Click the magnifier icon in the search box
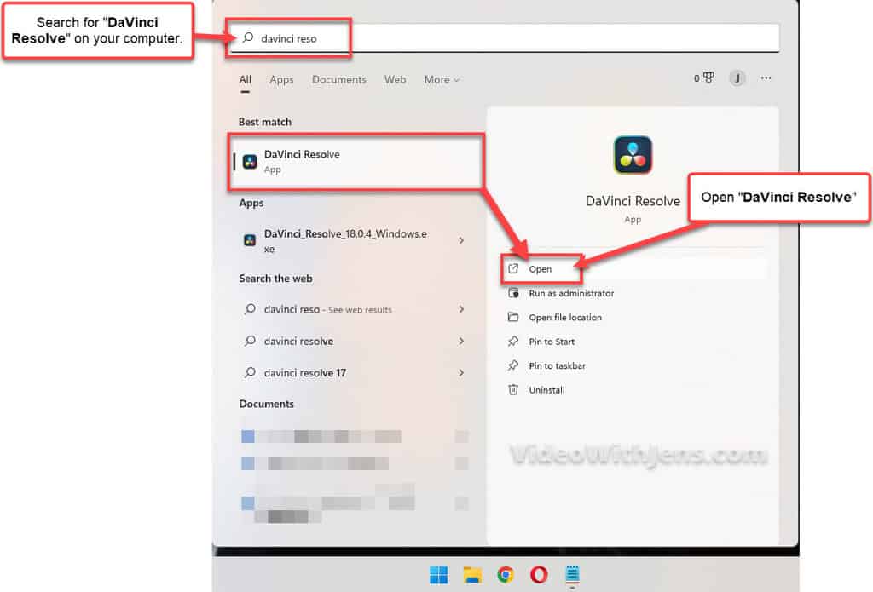Image resolution: width=873 pixels, height=592 pixels. point(248,37)
